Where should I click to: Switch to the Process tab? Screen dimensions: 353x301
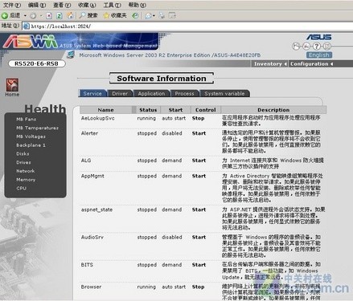[184, 93]
